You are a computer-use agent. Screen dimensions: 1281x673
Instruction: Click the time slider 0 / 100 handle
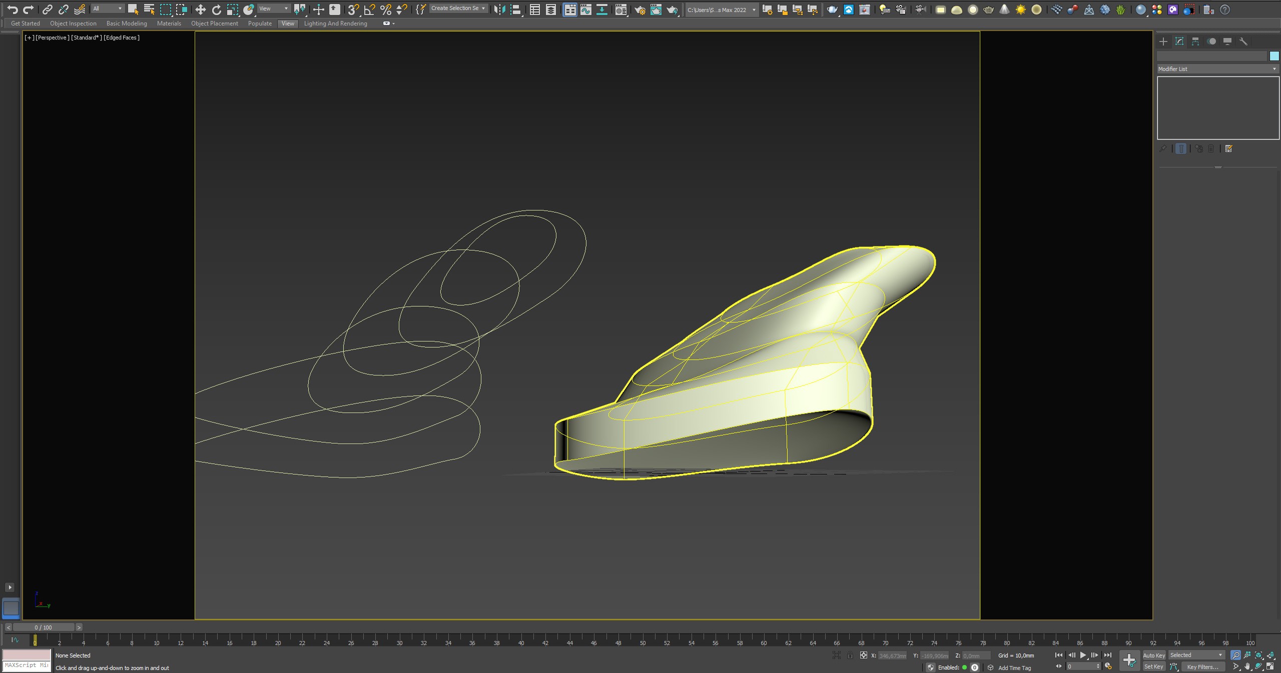44,627
